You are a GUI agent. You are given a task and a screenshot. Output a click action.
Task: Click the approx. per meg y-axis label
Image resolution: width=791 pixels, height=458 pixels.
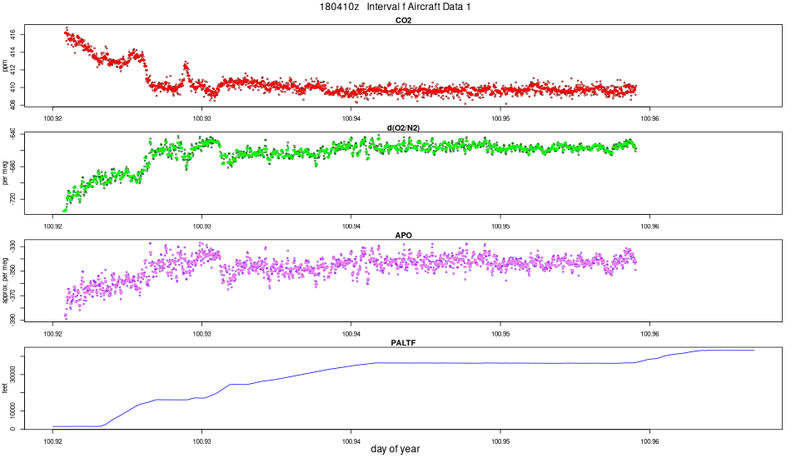pyautogui.click(x=5, y=281)
